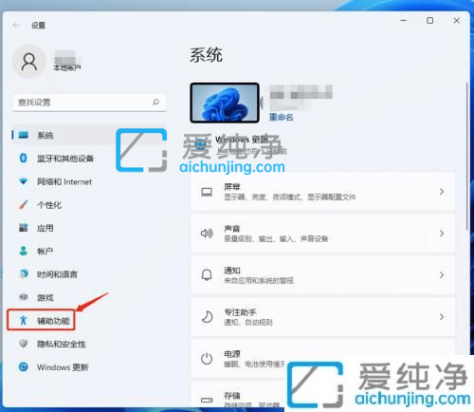474x412 pixels.
Task: Click the gaming controller icon
Action: click(x=23, y=297)
